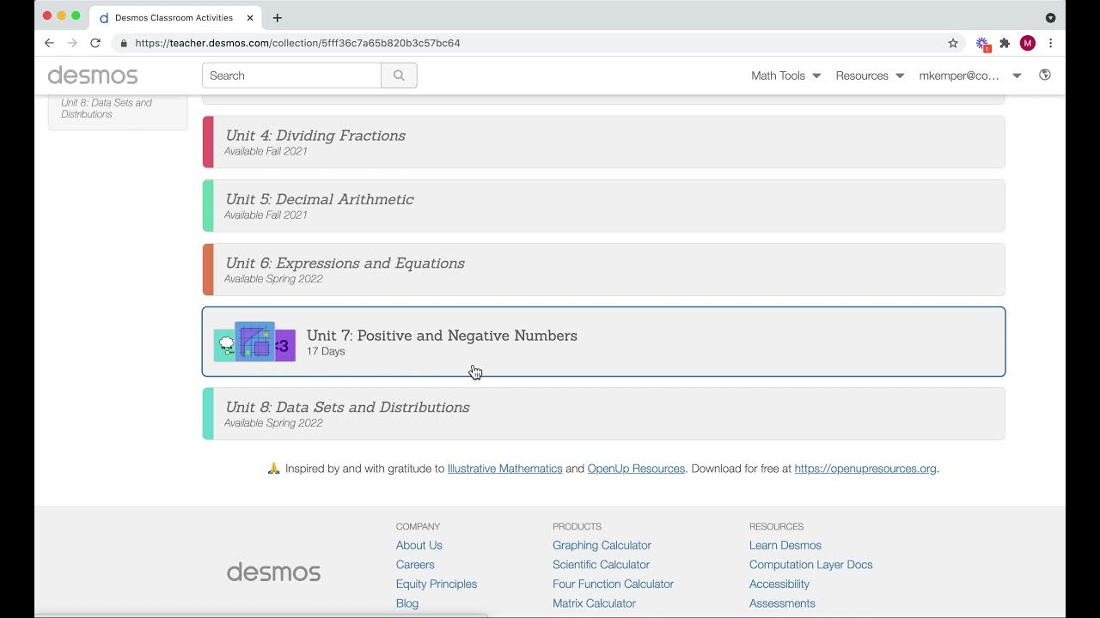Click the lock icon in the address bar
This screenshot has height=618, width=1100.
coord(125,43)
